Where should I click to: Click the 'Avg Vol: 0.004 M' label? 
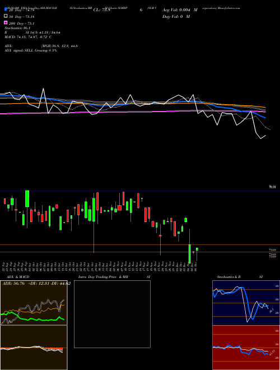click(x=180, y=10)
